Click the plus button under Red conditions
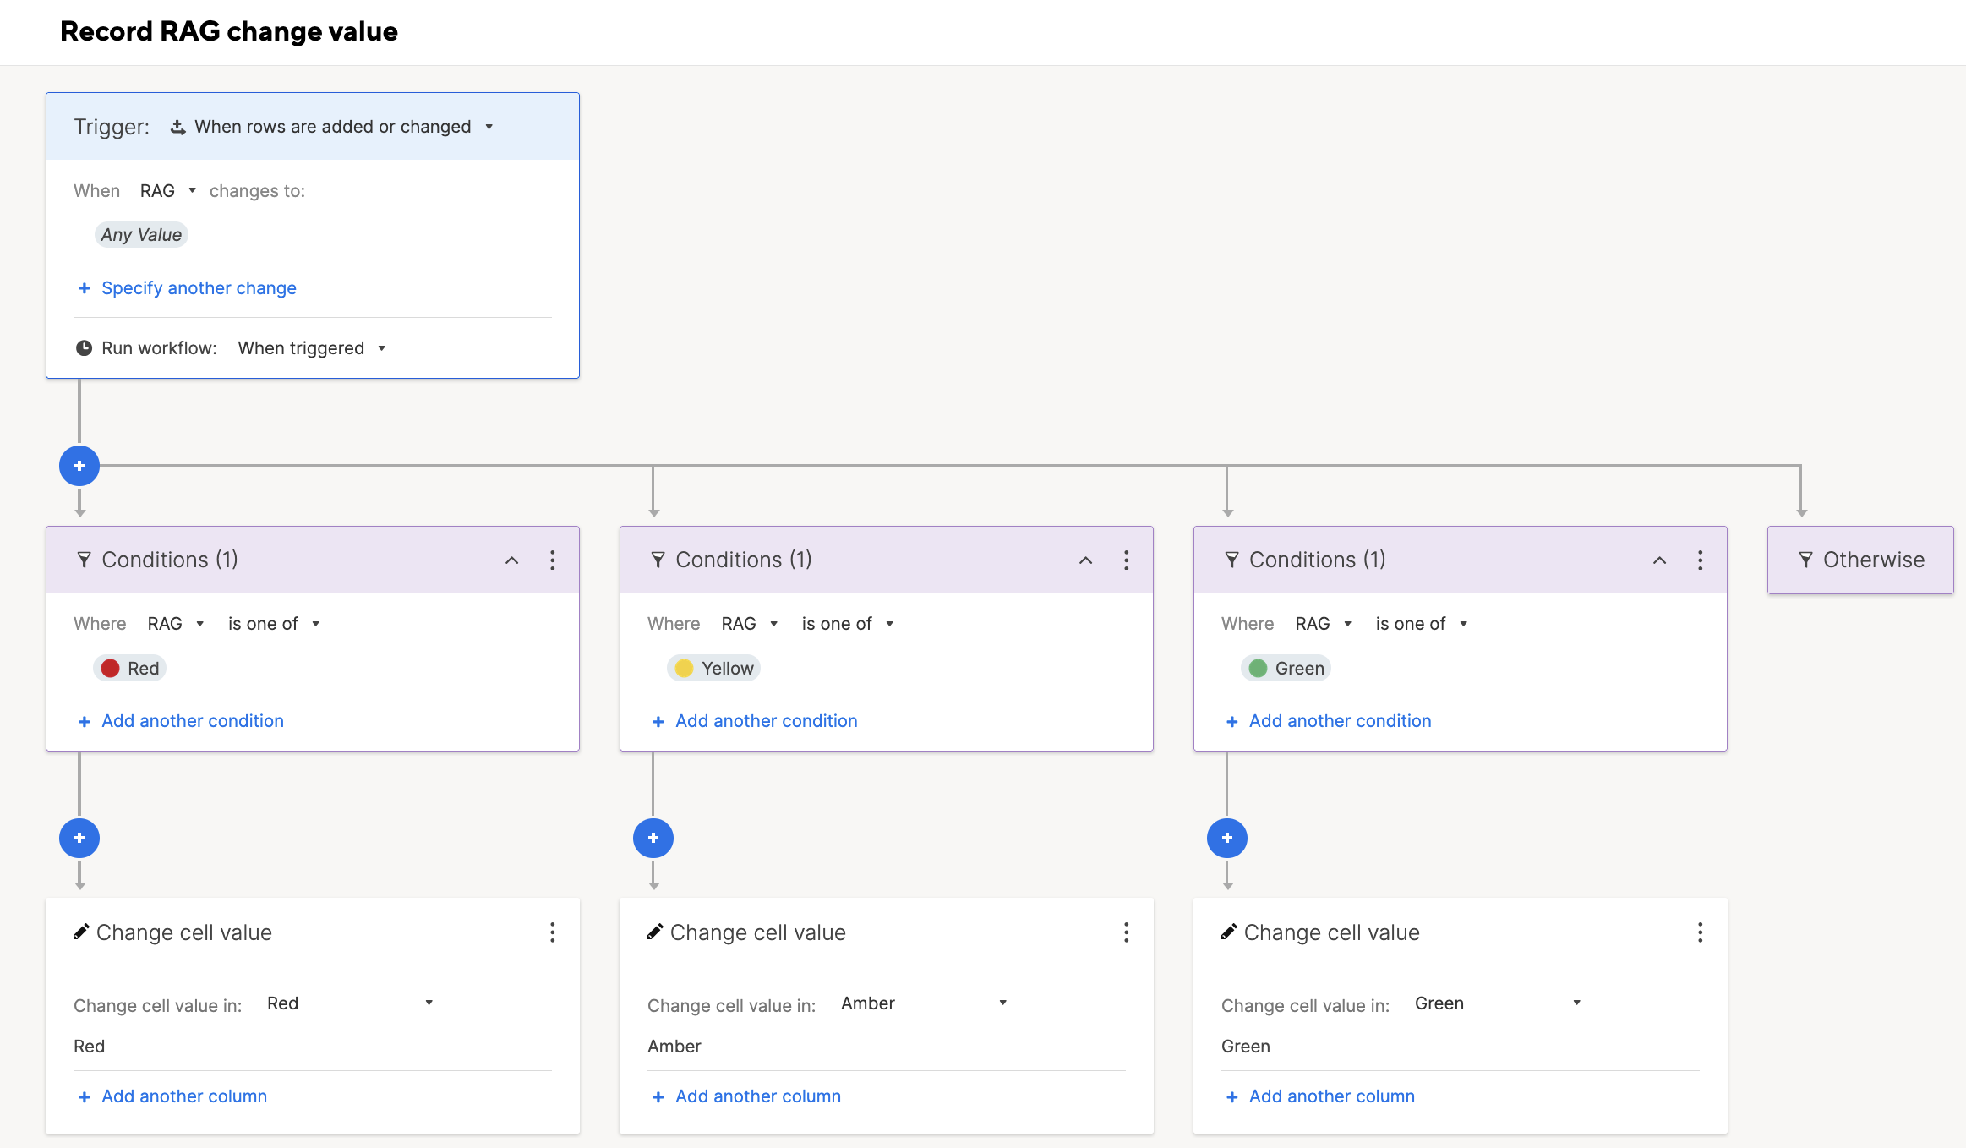Image resolution: width=1966 pixels, height=1148 pixels. (x=79, y=838)
